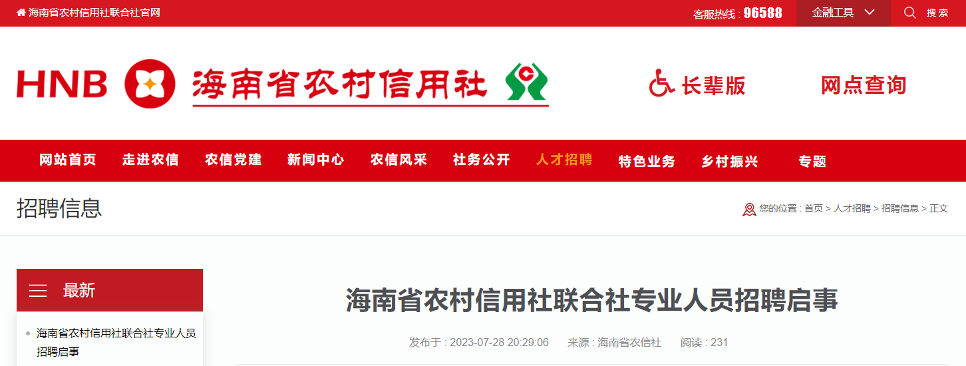Click the green rural credit cooperative logo
The height and width of the screenshot is (366, 966).
[526, 83]
